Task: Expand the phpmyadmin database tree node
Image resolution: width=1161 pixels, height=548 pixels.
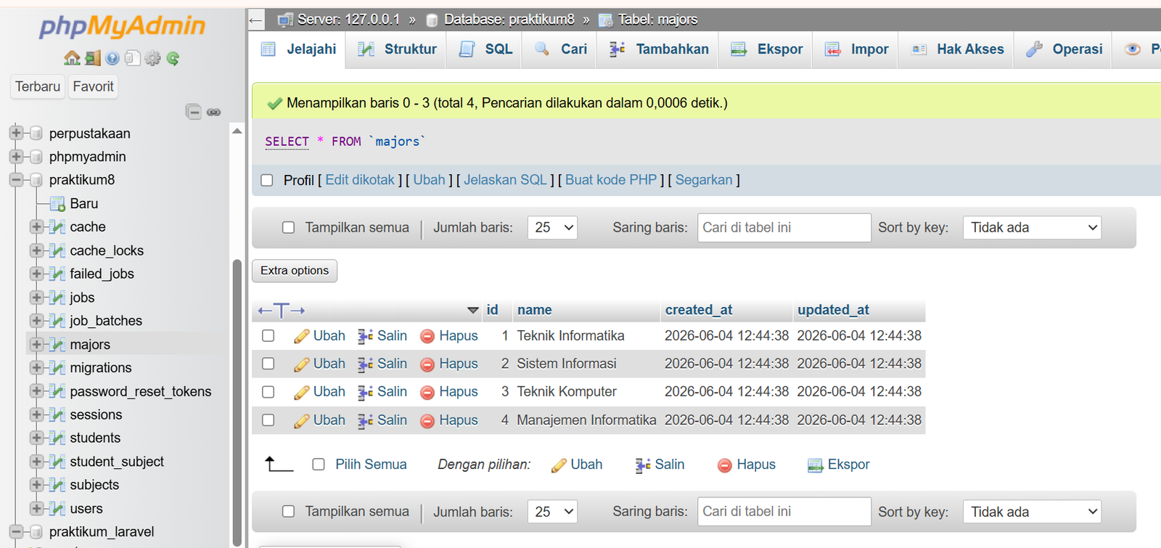Action: 16,157
